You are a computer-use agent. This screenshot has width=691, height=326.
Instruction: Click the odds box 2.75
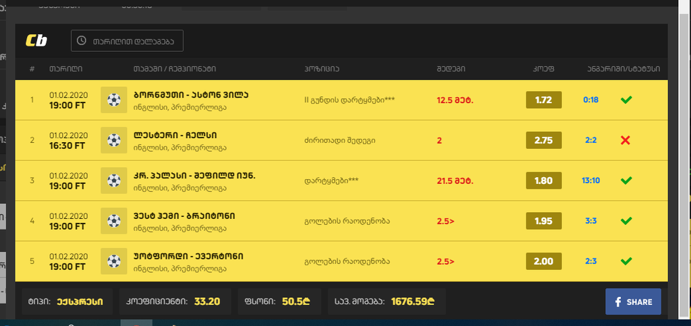(x=543, y=140)
